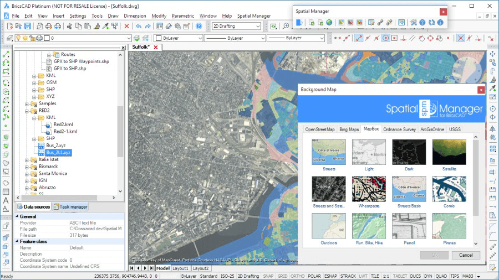The width and height of the screenshot is (499, 280).
Task: Click the tools settings icon in Spatial Manager toolbar
Action: (414, 23)
